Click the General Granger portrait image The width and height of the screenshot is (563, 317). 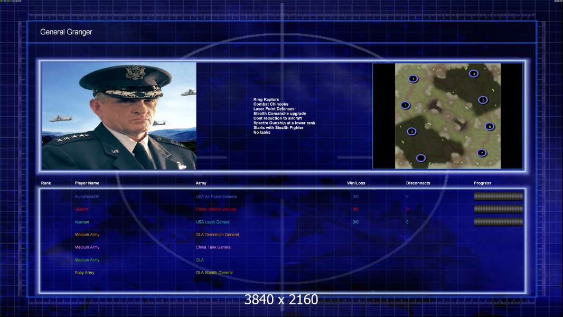119,116
